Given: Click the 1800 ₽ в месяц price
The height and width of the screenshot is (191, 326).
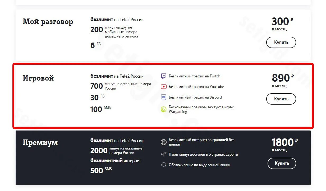Looking at the screenshot, I should tap(285, 145).
